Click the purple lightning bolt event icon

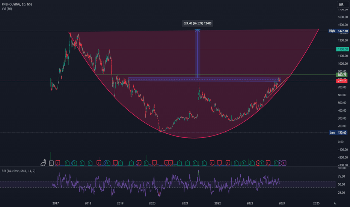(279, 163)
